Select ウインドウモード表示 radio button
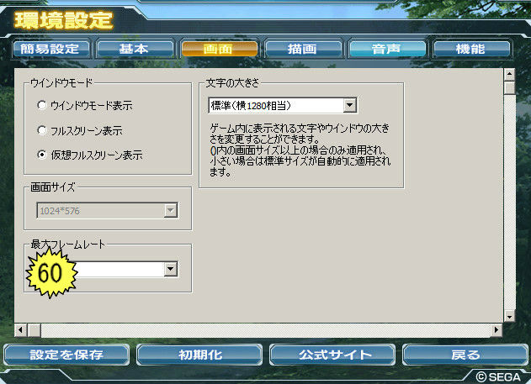Viewport: 531px width, 384px height. 42,105
